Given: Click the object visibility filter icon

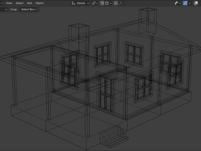Looking at the screenshot, I should coord(176,3).
